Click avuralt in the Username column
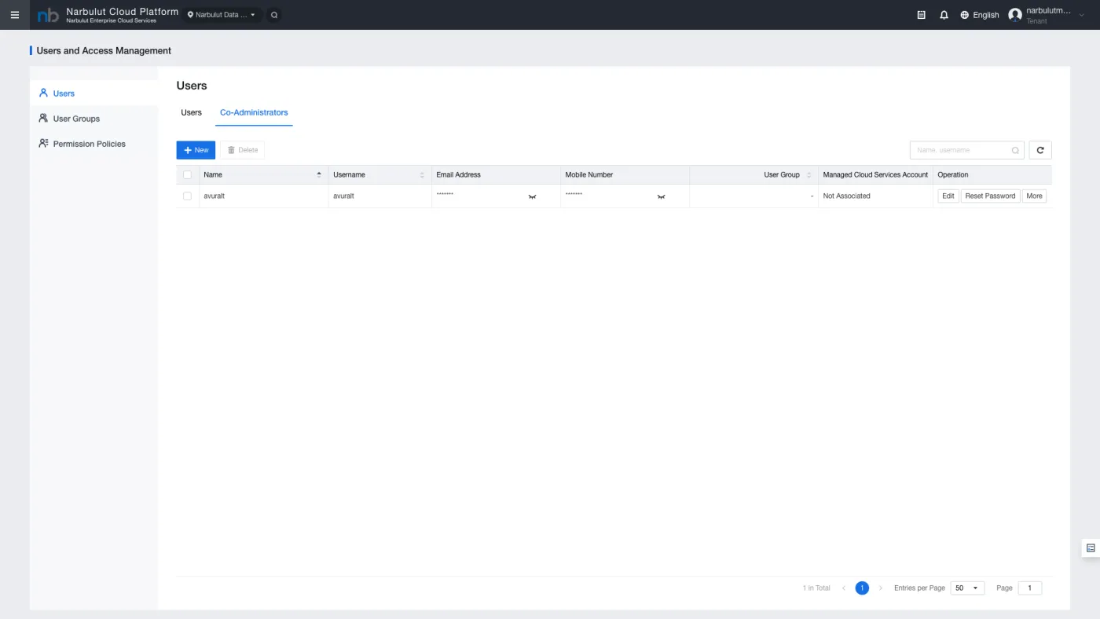This screenshot has width=1100, height=619. (343, 196)
